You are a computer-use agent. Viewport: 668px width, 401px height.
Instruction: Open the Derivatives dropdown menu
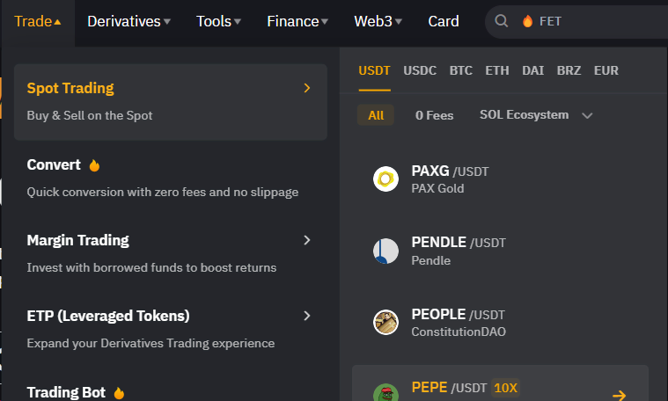[128, 21]
